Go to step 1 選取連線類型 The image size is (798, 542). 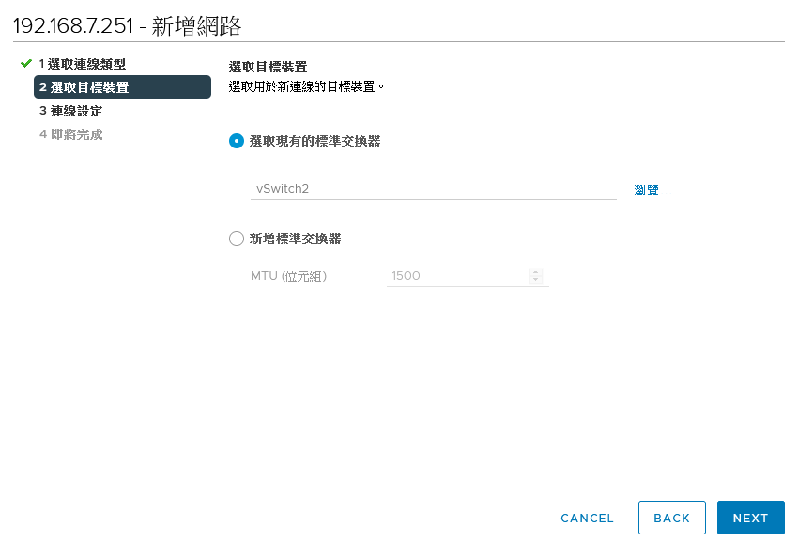82,64
